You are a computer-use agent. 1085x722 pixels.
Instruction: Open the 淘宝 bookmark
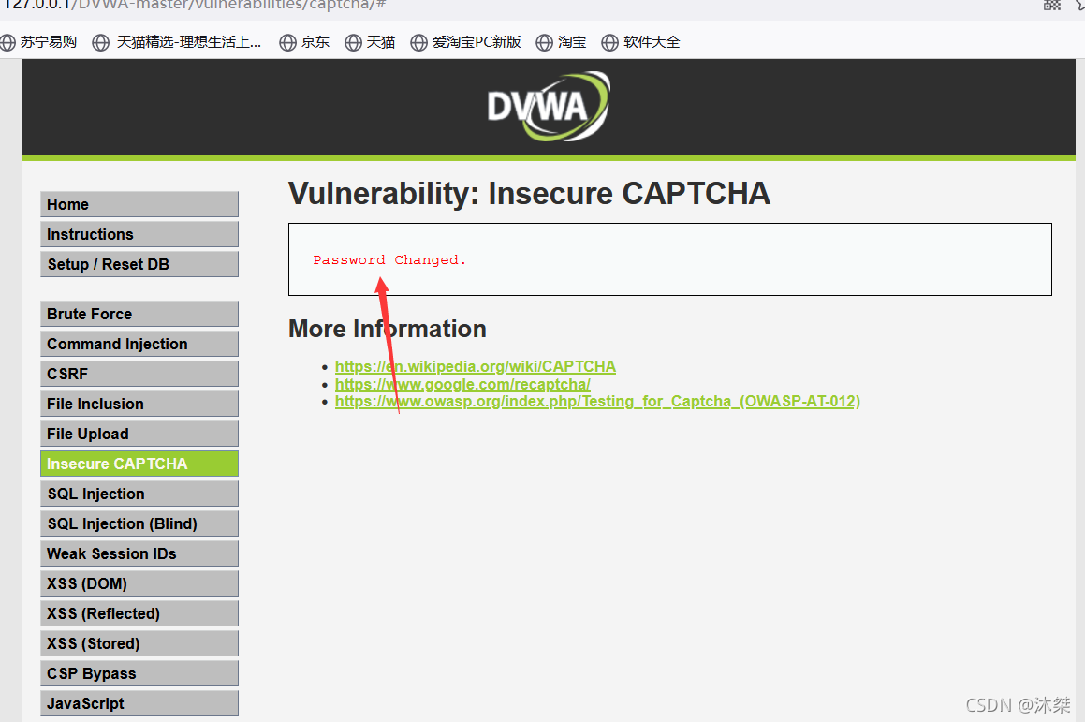561,42
